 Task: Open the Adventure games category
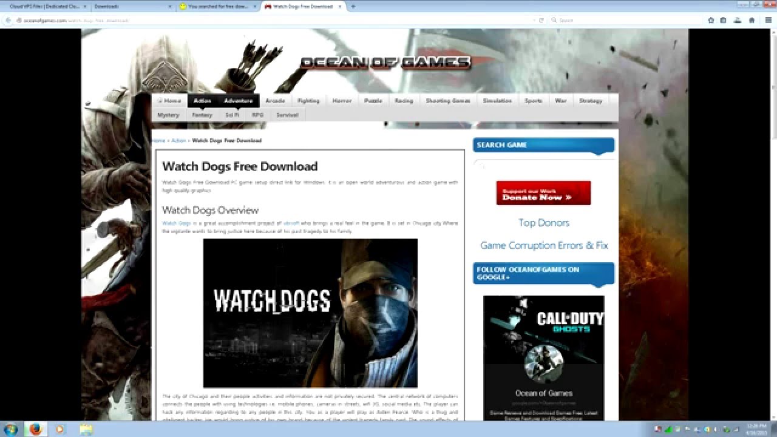[x=239, y=101]
